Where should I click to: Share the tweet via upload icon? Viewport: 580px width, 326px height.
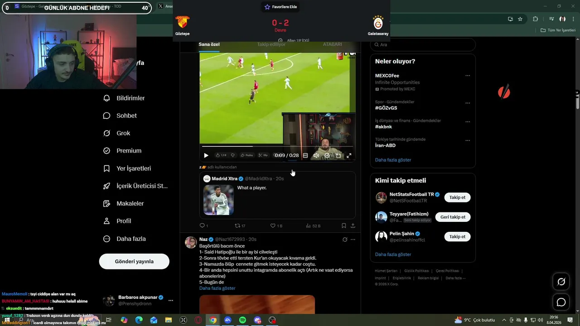click(353, 225)
